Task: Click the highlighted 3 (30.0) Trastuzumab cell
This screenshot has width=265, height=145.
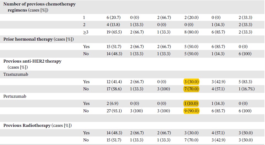Action: click(191, 82)
